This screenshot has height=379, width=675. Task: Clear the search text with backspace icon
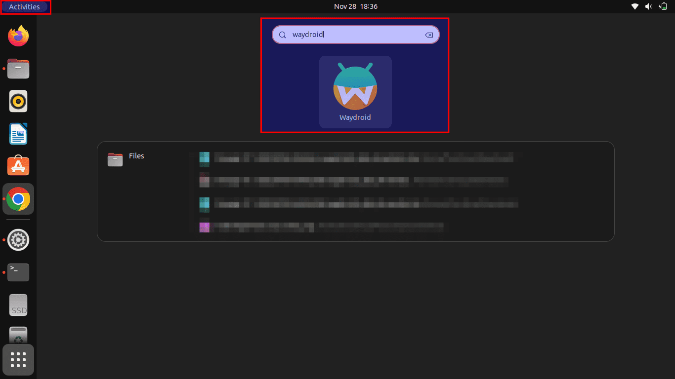[429, 35]
